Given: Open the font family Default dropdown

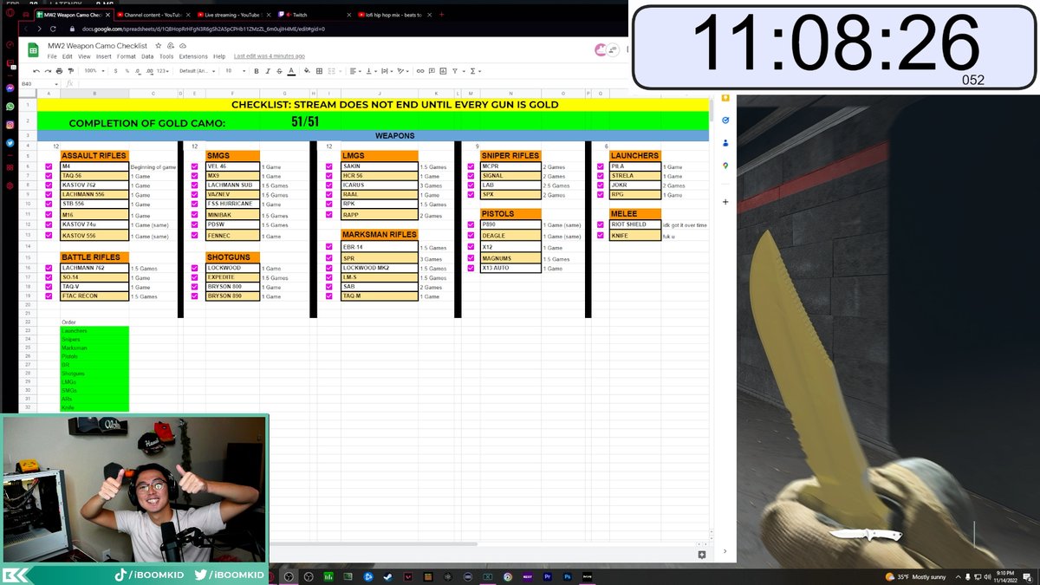Looking at the screenshot, I should 197,70.
